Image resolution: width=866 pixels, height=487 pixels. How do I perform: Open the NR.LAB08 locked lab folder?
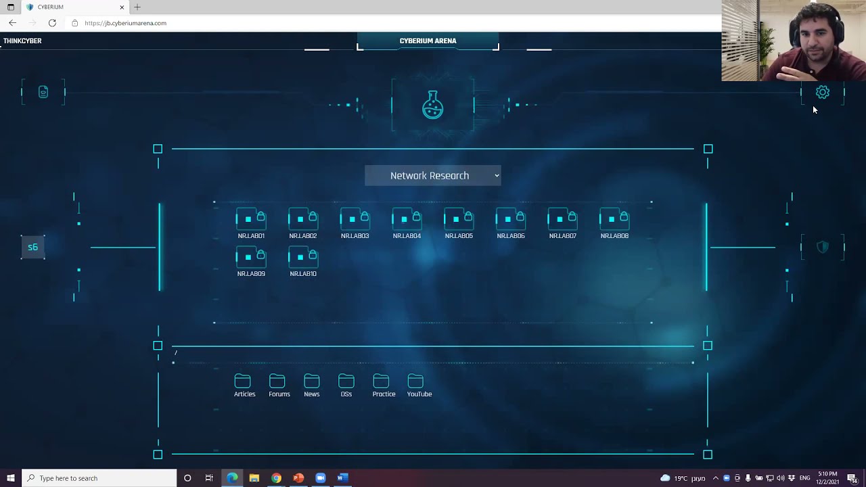[614, 223]
